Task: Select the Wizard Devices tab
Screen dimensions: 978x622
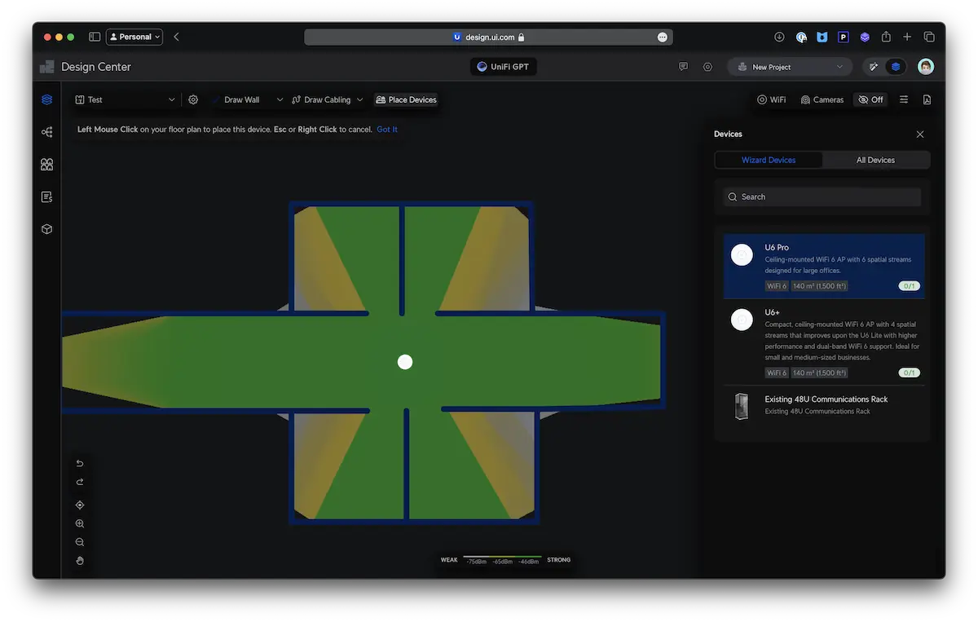Action: click(x=769, y=160)
